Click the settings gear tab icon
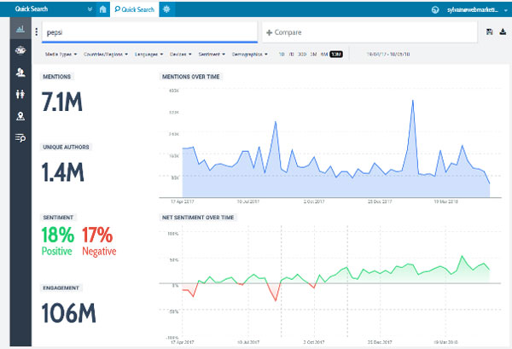This screenshot has width=512, height=349. point(166,9)
